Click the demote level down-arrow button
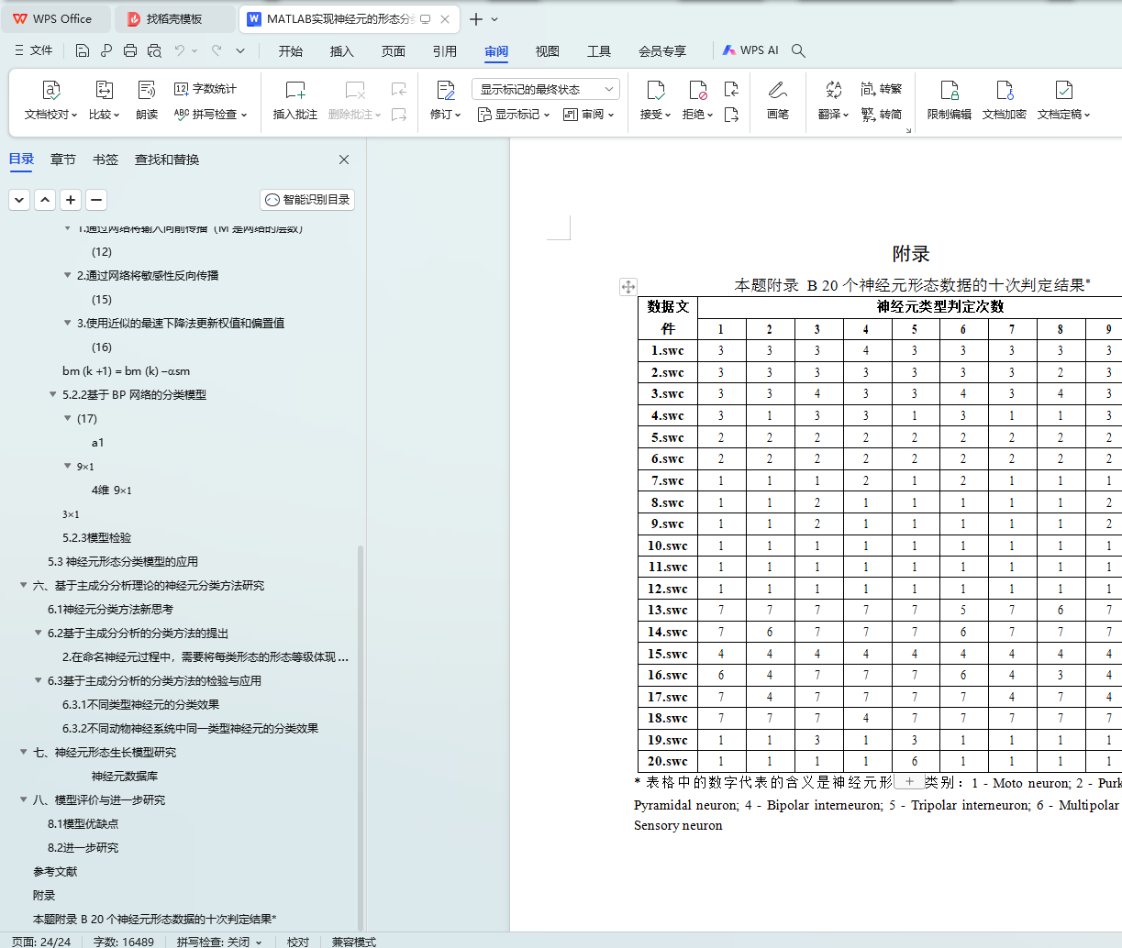The width and height of the screenshot is (1122, 948). click(19, 200)
